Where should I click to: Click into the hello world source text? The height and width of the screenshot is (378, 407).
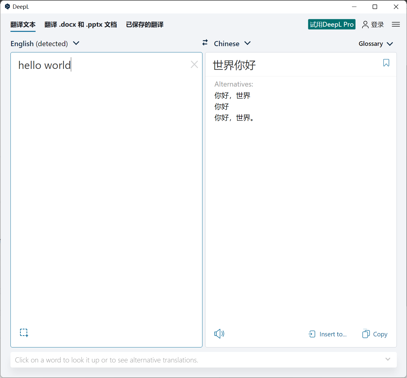[45, 65]
